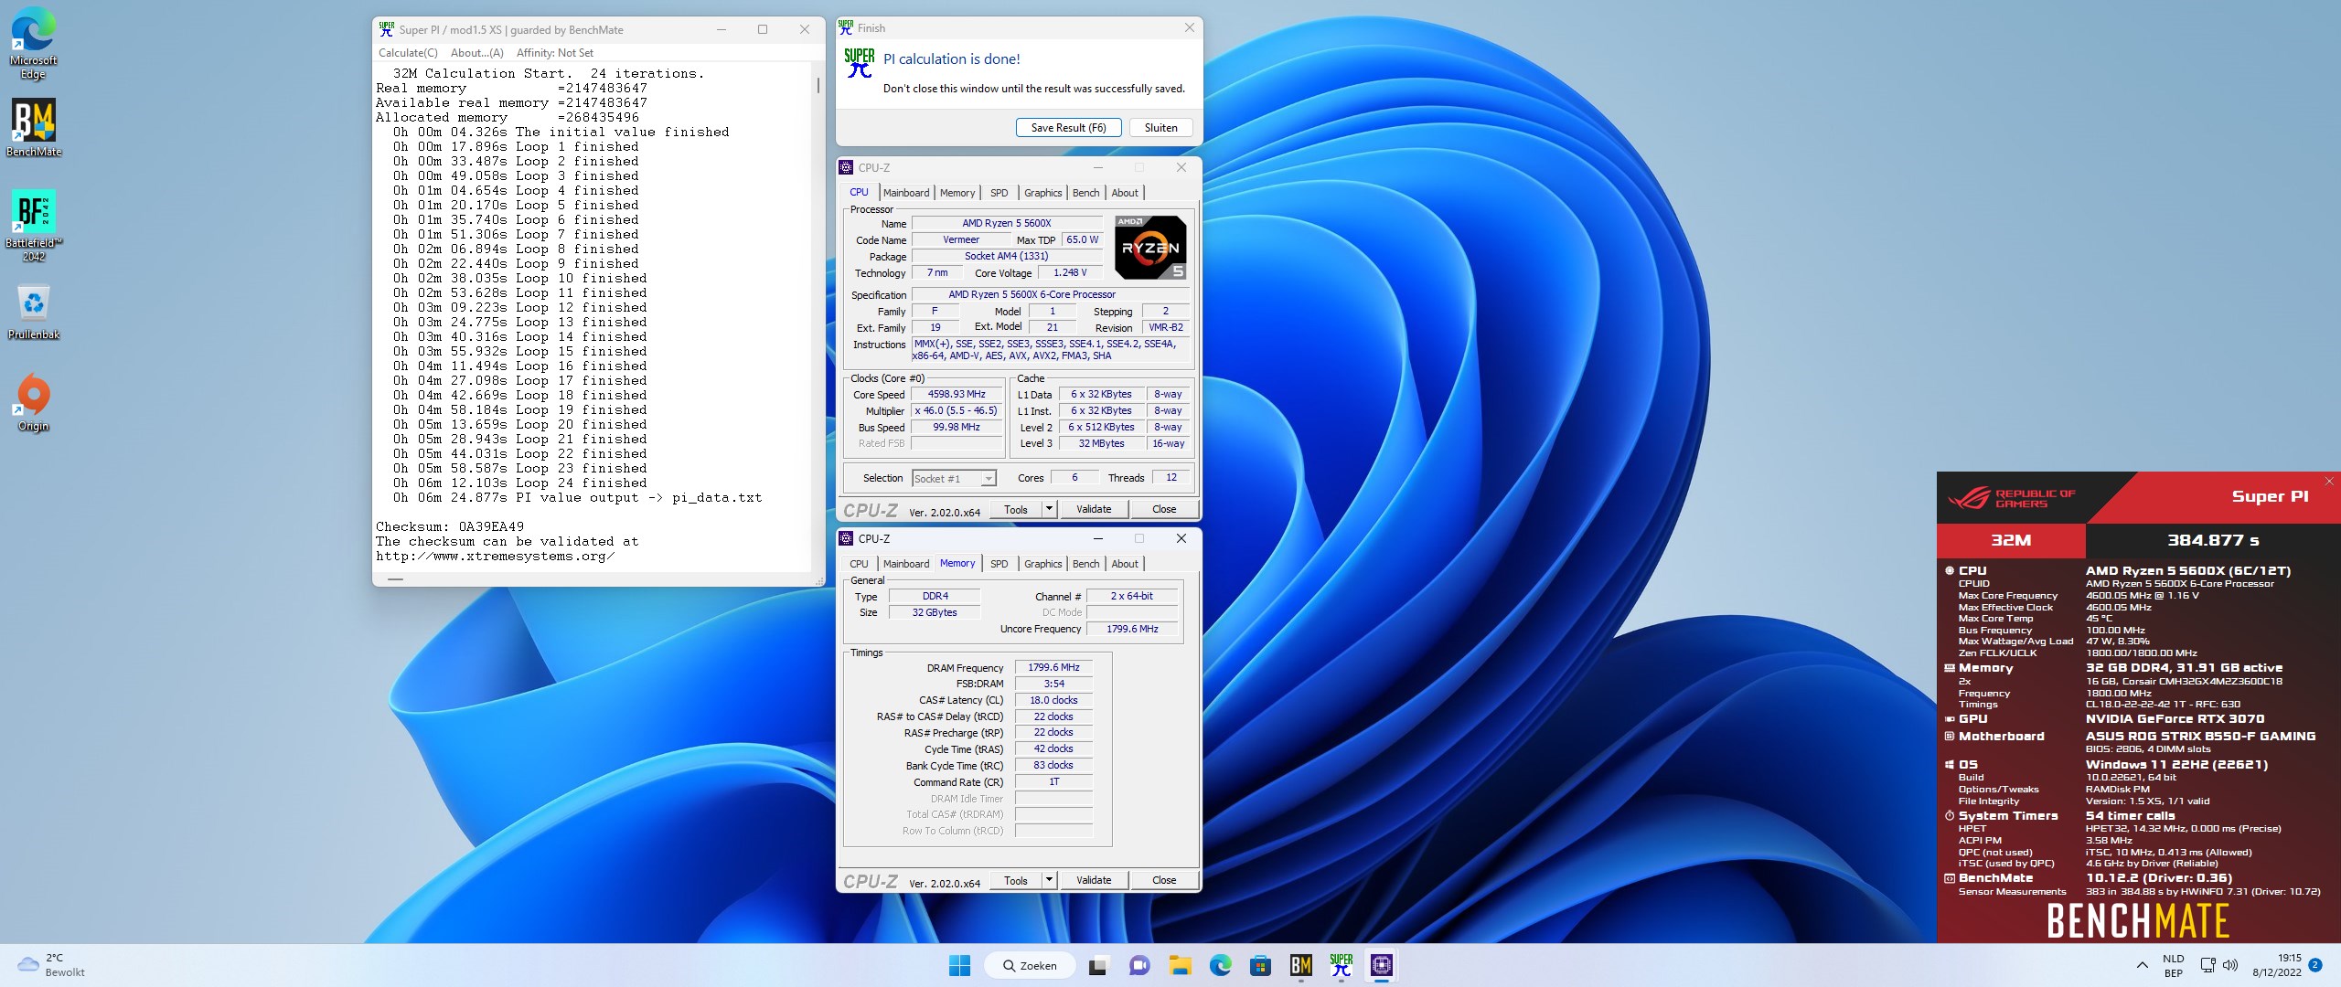This screenshot has width=2341, height=987.
Task: Click Super PI title bar icon
Action: click(x=387, y=29)
